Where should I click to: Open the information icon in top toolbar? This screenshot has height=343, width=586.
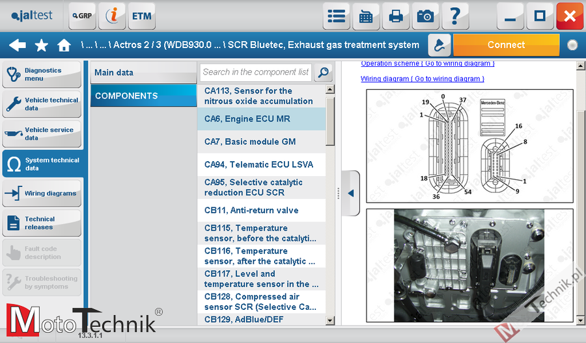coord(112,16)
